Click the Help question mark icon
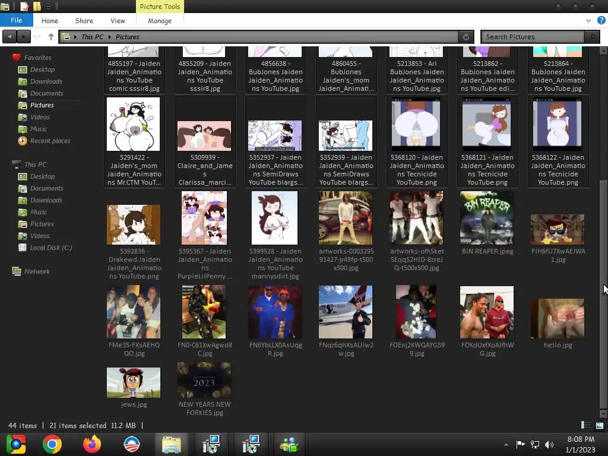The width and height of the screenshot is (608, 456). coord(601,20)
